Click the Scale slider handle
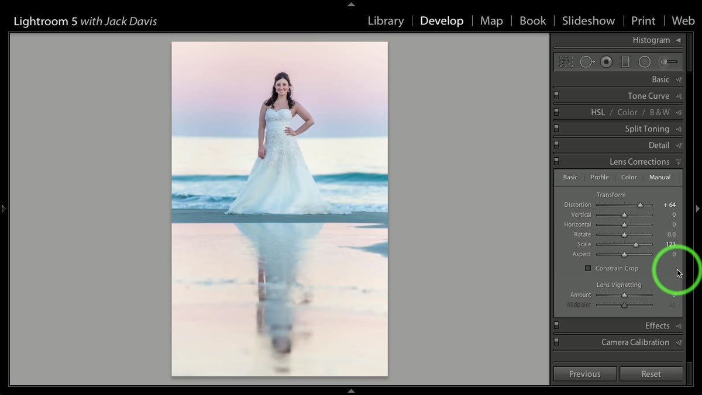The height and width of the screenshot is (395, 702). pos(636,244)
